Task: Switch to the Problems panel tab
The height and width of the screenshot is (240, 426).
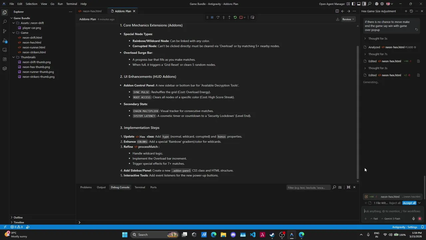Action: (86, 187)
